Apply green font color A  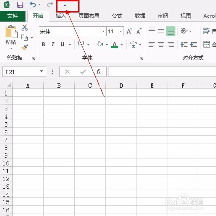click(114, 44)
